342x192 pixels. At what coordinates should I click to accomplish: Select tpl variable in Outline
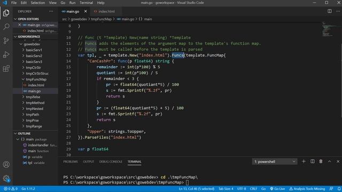34,163
